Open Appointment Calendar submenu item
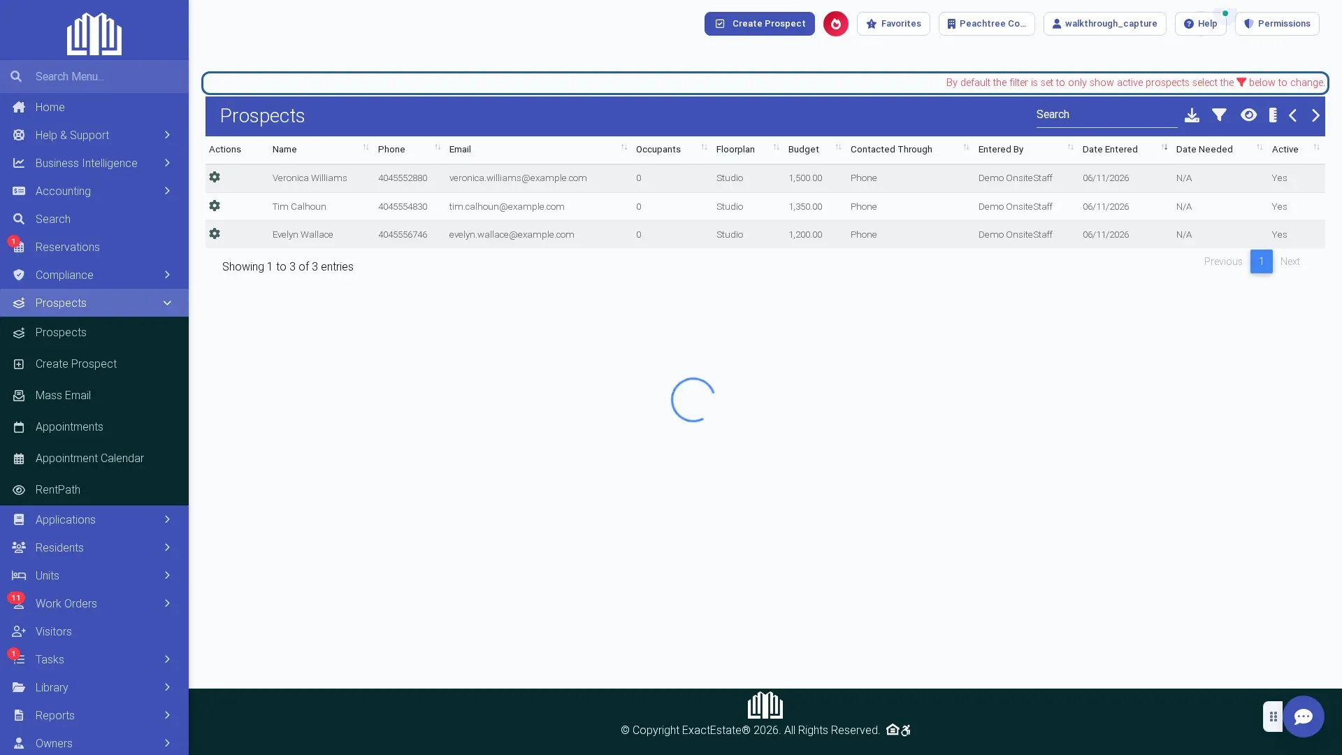Viewport: 1342px width, 755px height. [94, 459]
